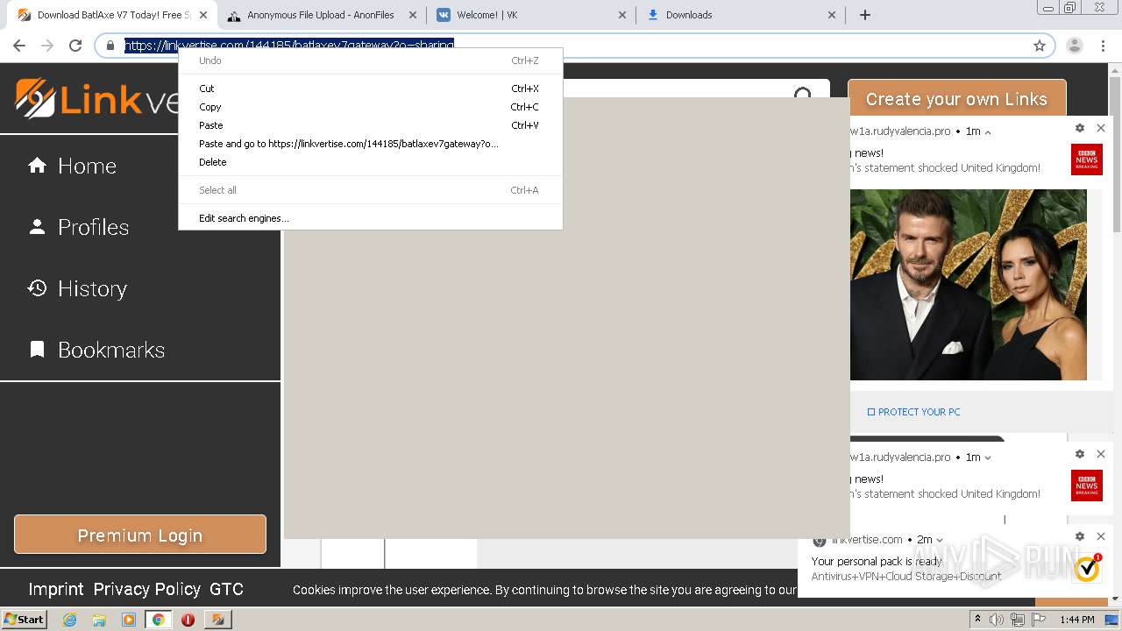Open the volume speaker tray icon
The image size is (1122, 631).
(998, 620)
